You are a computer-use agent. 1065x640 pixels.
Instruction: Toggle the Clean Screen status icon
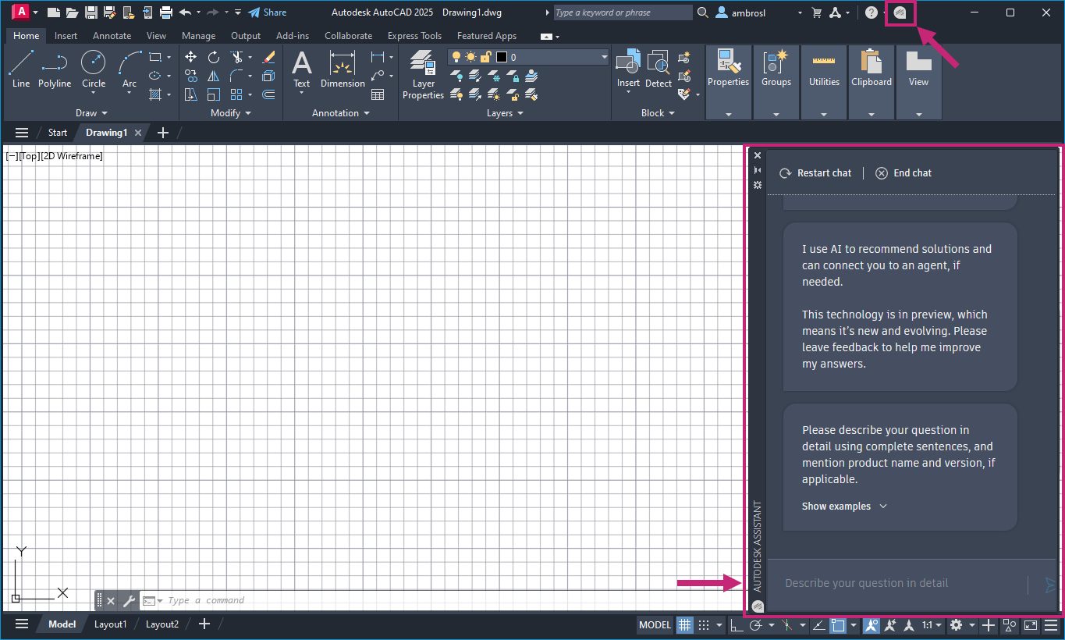[x=1031, y=625]
